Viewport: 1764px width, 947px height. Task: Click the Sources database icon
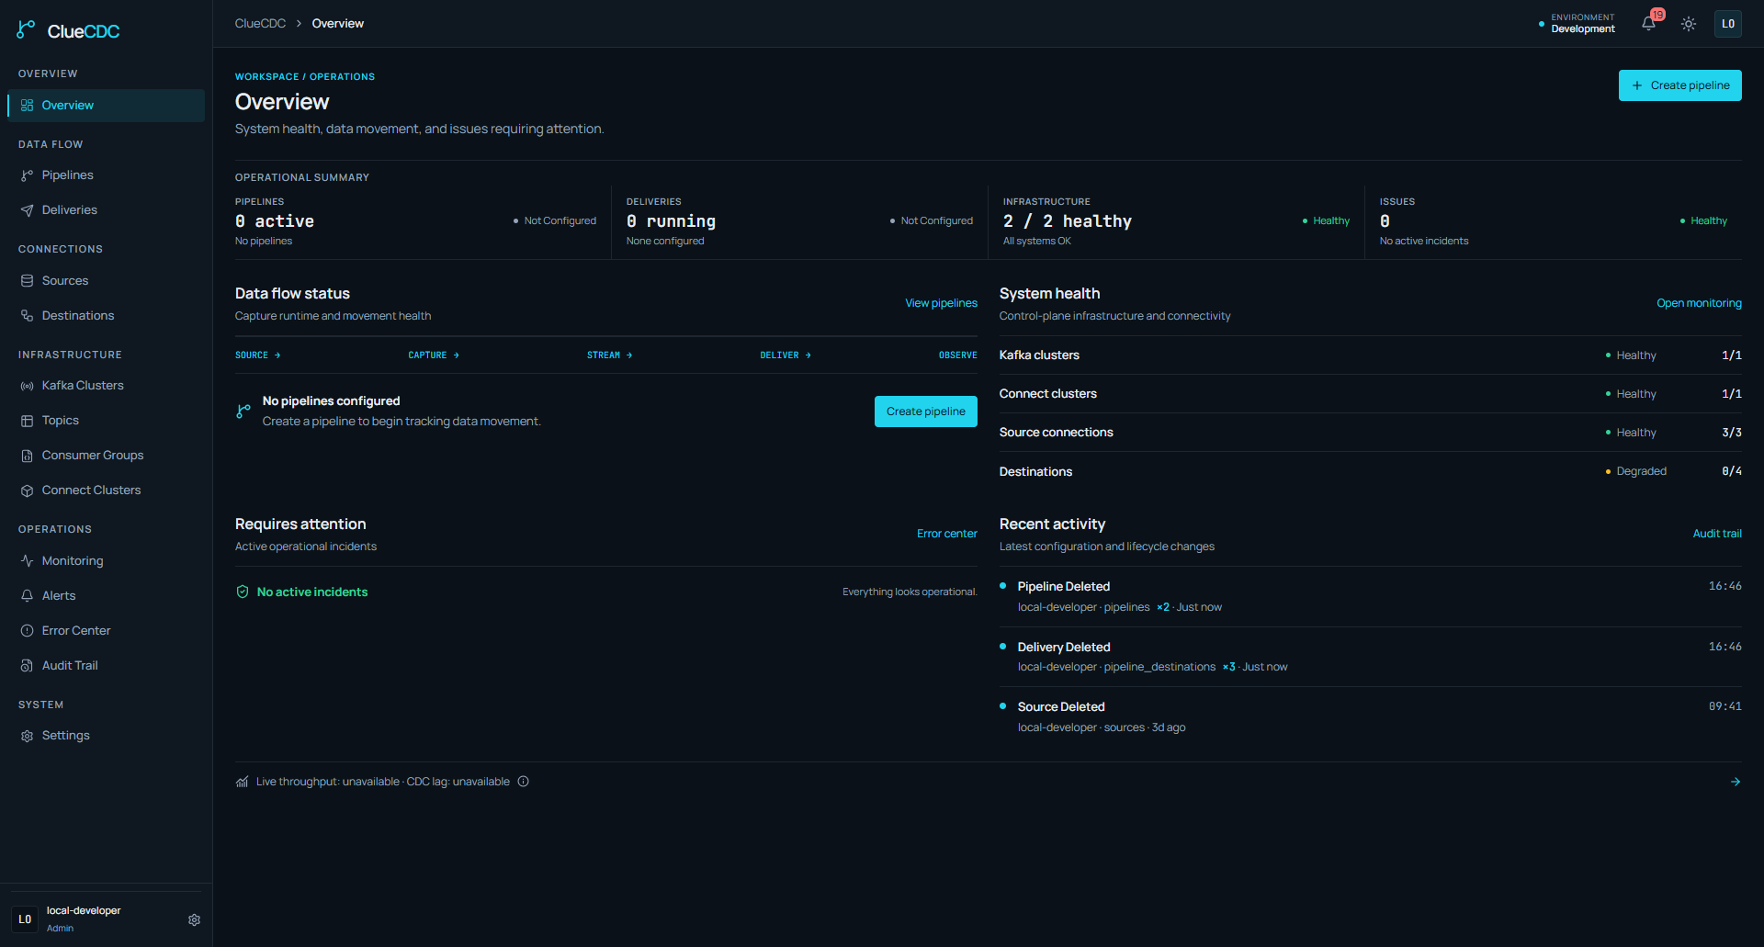point(27,281)
